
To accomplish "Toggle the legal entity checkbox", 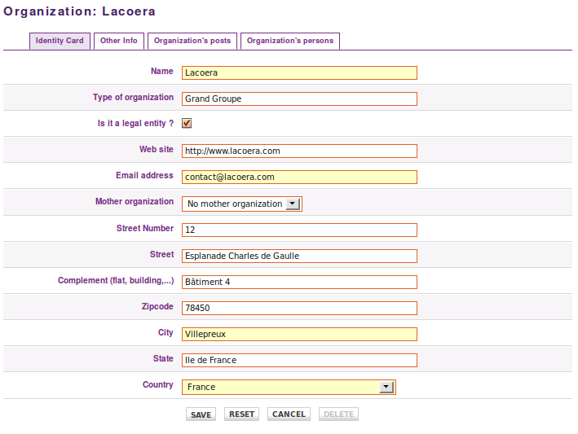I will [x=187, y=124].
